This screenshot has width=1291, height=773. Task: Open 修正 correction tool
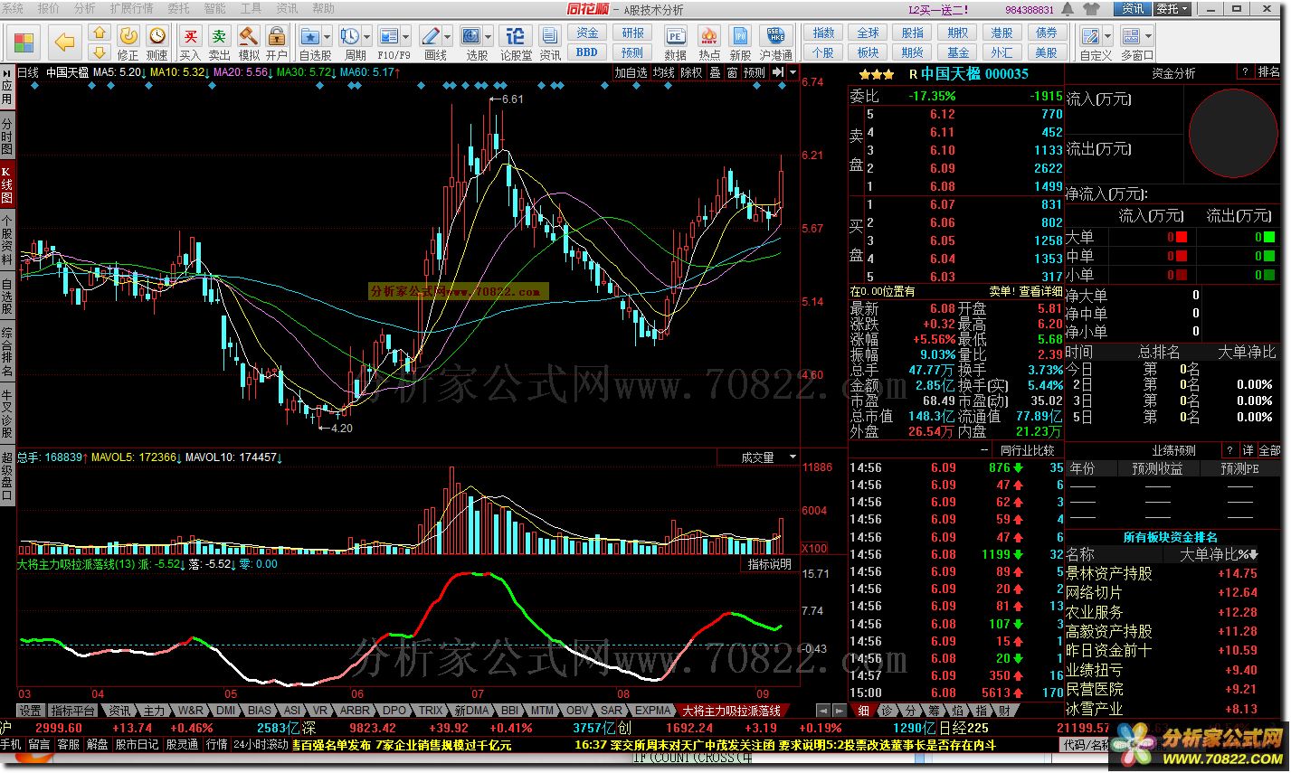point(128,42)
